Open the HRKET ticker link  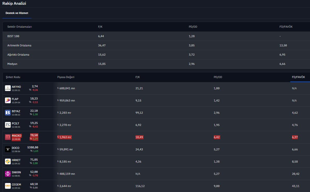click(x=16, y=160)
